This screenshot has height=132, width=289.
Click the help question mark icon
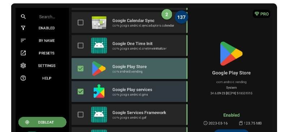click(x=23, y=78)
